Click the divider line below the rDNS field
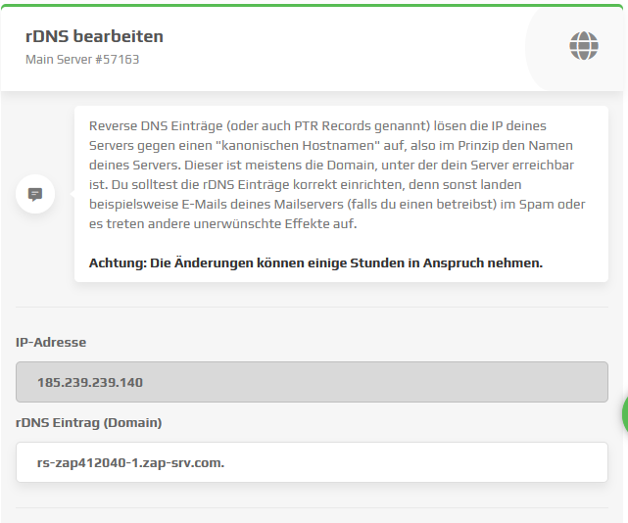 pos(312,507)
